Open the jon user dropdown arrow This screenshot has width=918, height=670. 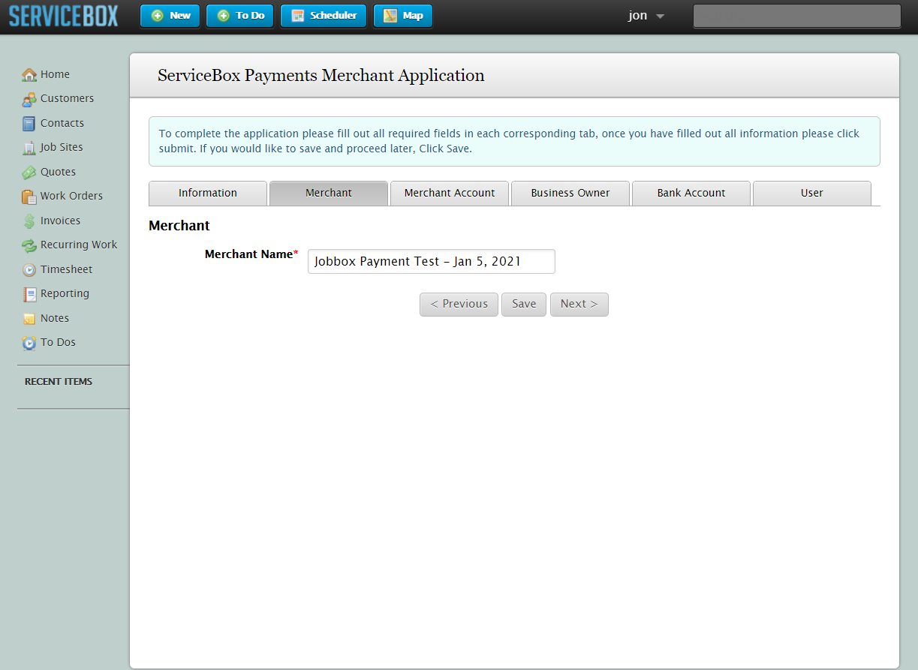pos(660,17)
